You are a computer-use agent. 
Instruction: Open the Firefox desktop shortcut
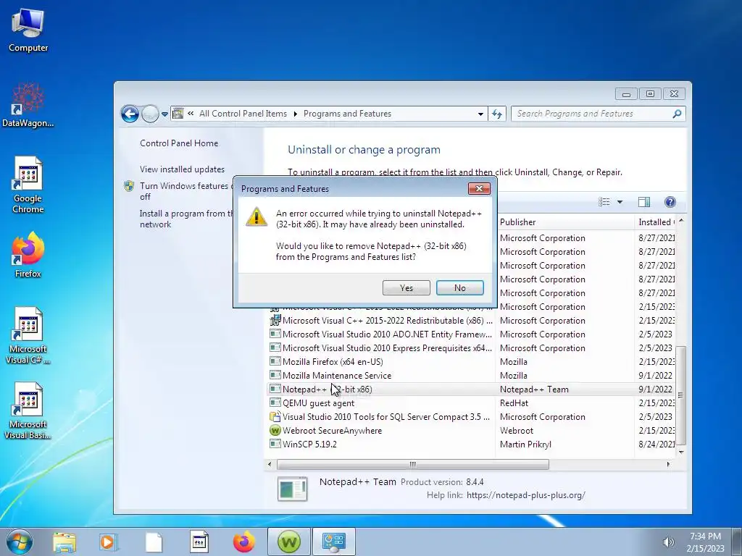28,254
